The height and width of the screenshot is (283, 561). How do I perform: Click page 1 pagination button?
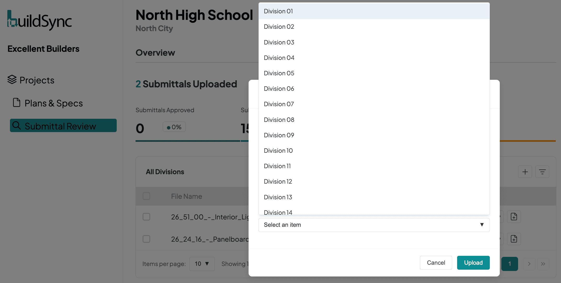pos(509,264)
